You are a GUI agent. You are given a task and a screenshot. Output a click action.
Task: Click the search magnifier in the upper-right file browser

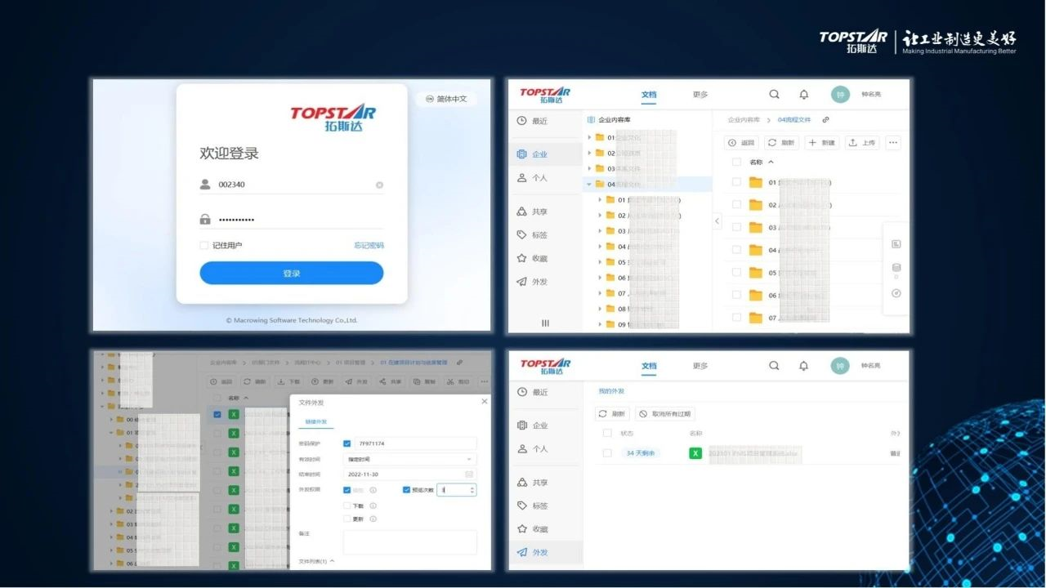pyautogui.click(x=774, y=94)
